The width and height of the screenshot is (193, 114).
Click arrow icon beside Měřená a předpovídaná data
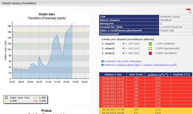103,65
